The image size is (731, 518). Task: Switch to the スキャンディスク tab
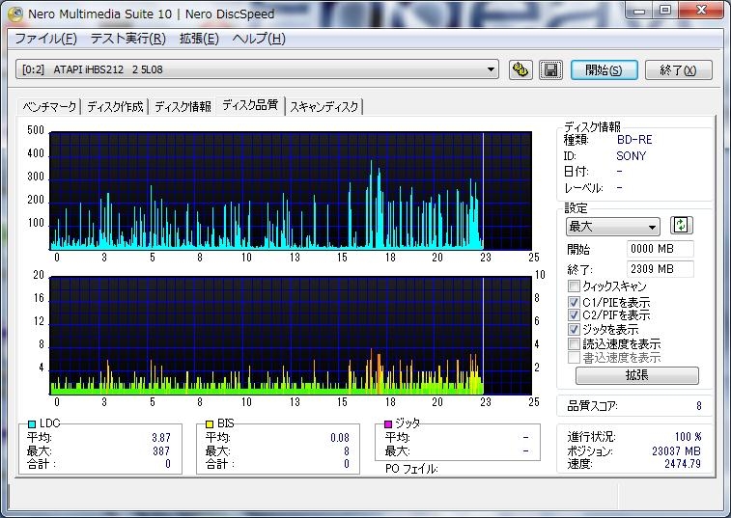324,107
